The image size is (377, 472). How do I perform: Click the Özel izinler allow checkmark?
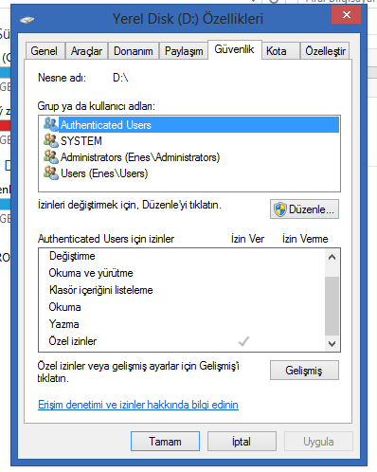[x=243, y=341]
